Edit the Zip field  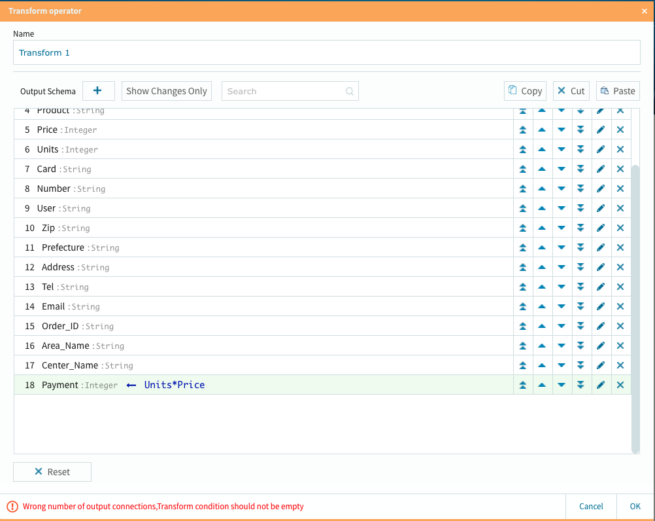pos(601,228)
